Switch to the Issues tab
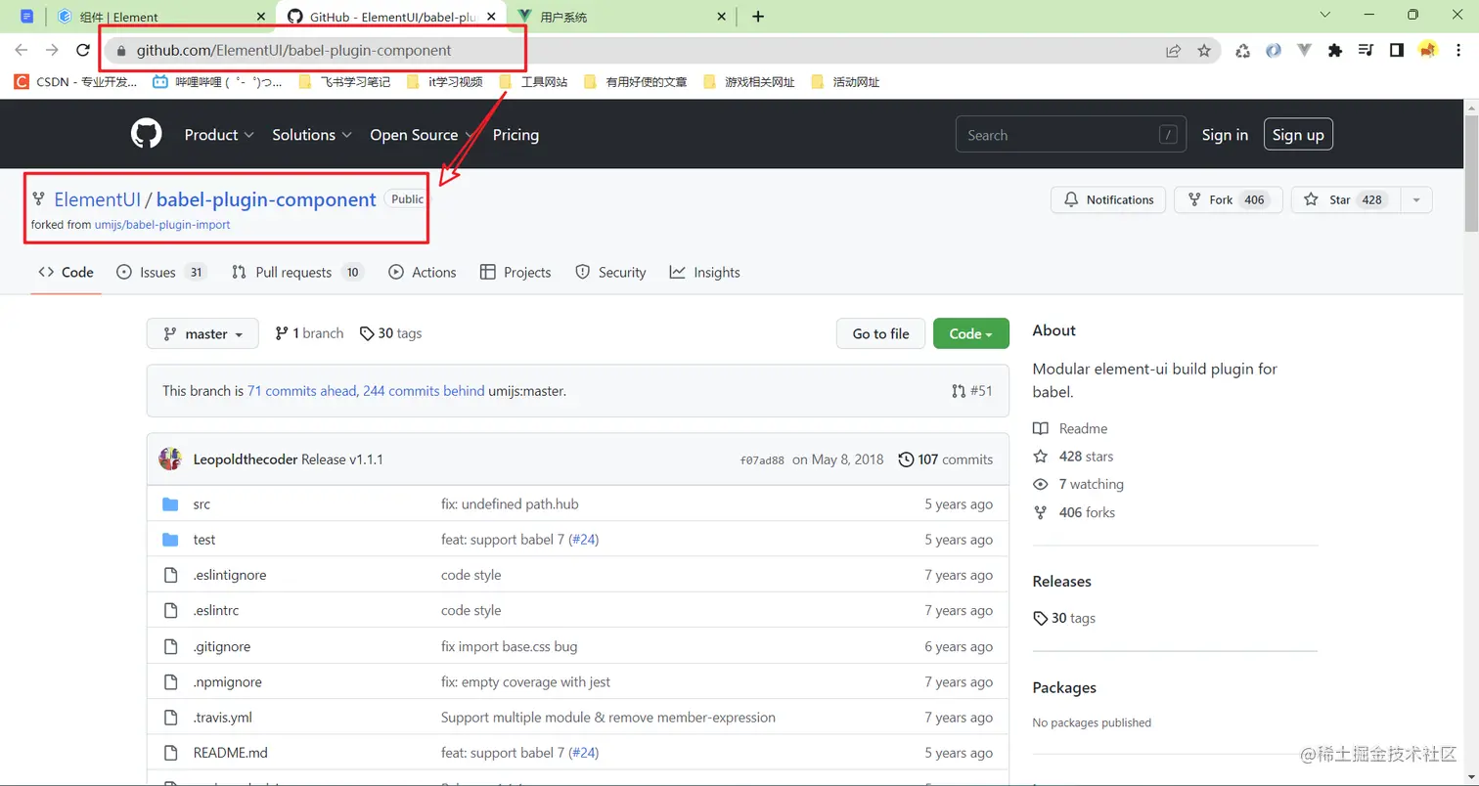The height and width of the screenshot is (786, 1479). (161, 273)
